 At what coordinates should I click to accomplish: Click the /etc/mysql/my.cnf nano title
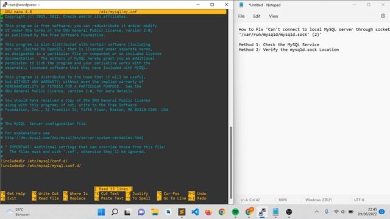(x=118, y=12)
